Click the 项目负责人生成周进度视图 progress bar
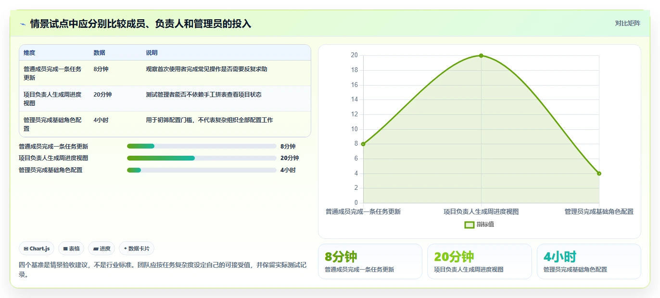 click(202, 158)
